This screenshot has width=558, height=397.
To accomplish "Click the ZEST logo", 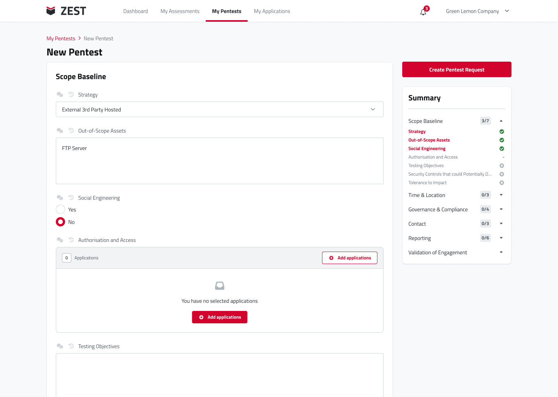I will tap(66, 11).
